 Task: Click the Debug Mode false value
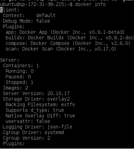(43, 21)
